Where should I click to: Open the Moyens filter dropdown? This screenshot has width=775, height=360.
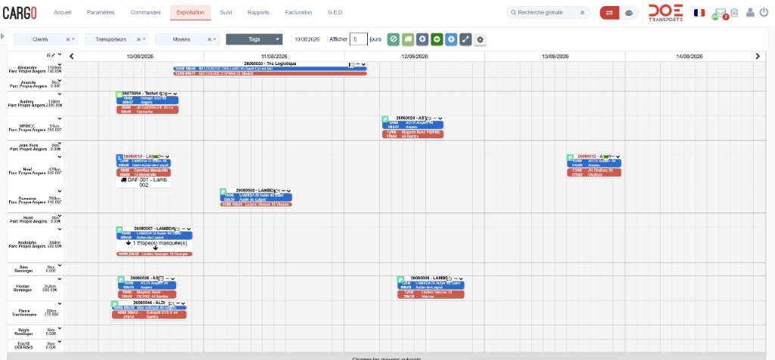point(188,39)
